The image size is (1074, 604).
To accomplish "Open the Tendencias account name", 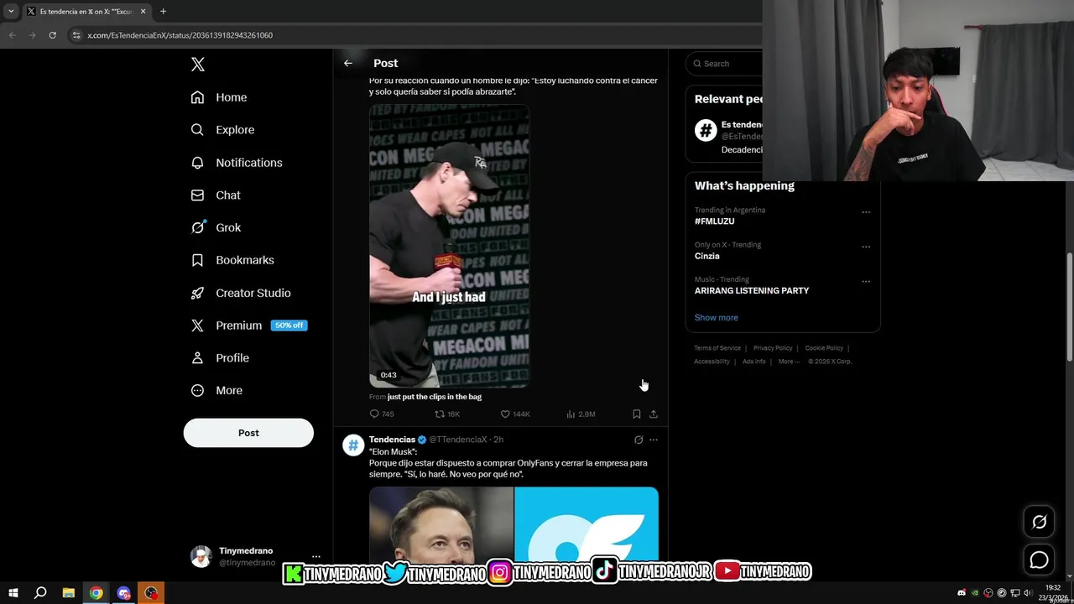I will [392, 440].
